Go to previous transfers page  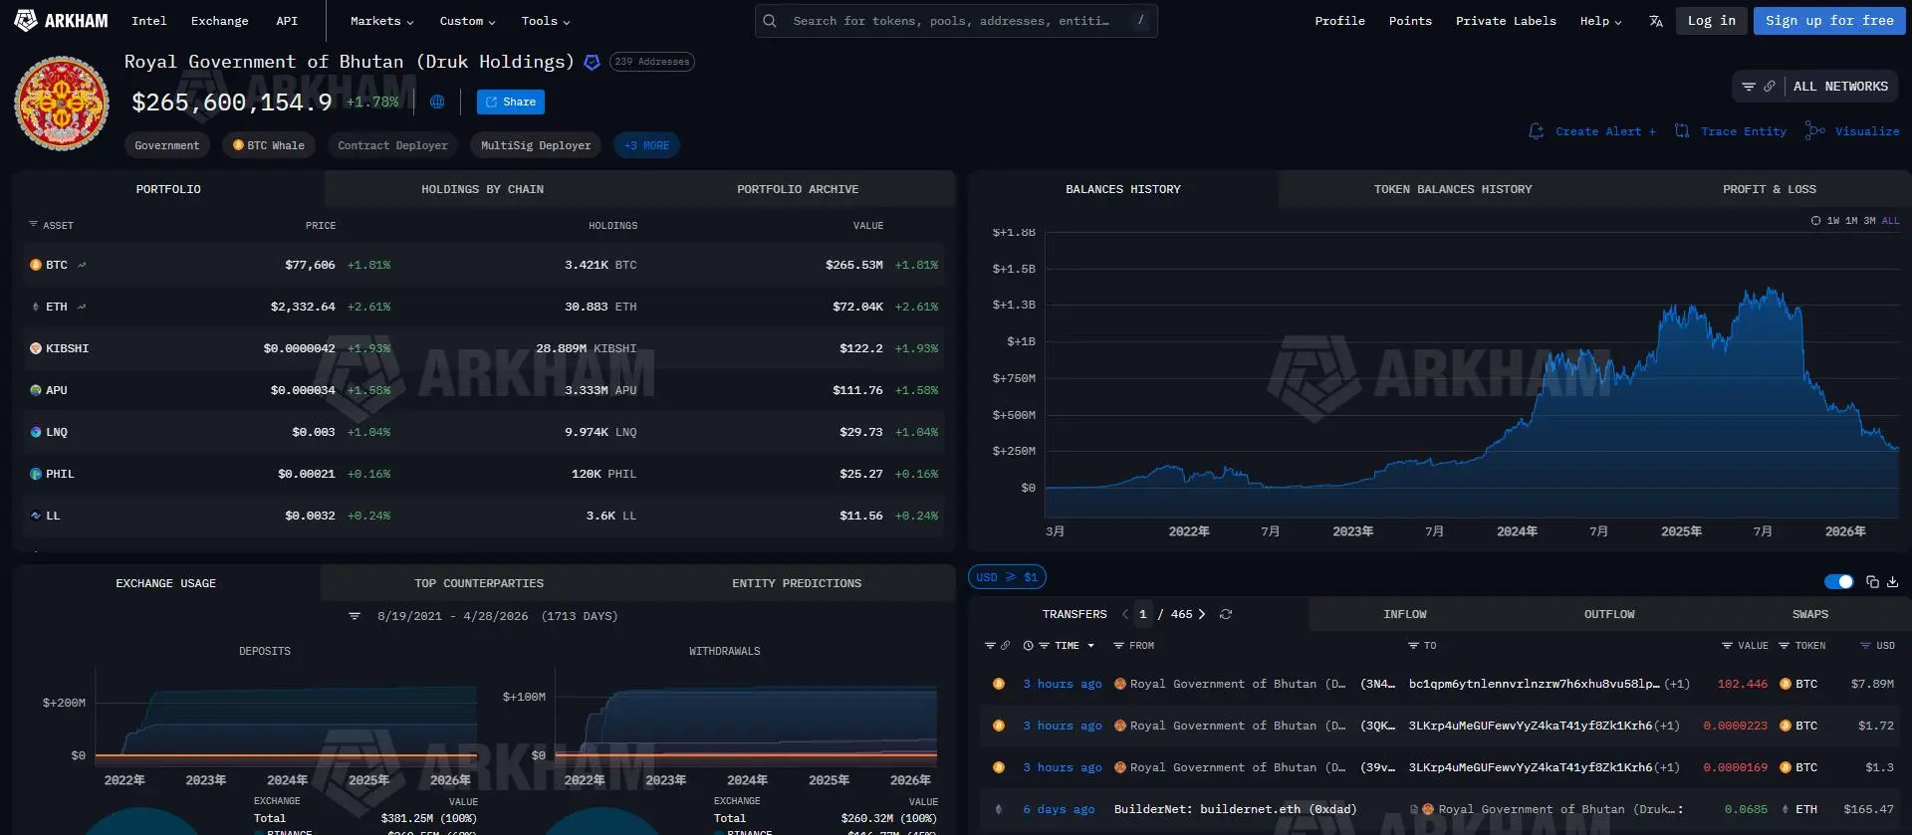click(1125, 614)
